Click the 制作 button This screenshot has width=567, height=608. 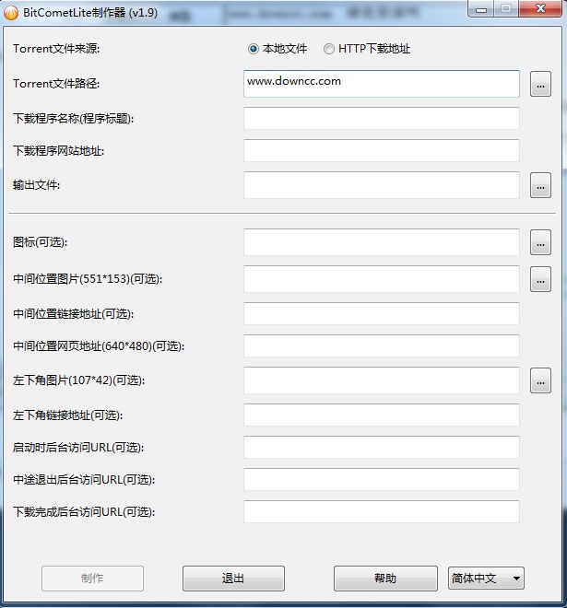tap(92, 579)
